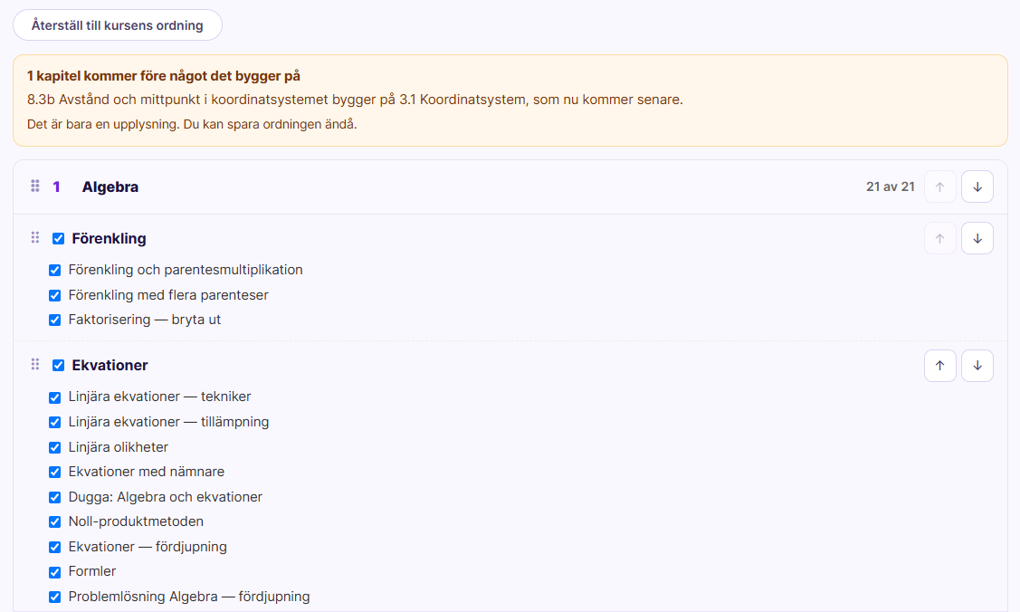Toggle the Linjära olikheter checkbox

(x=54, y=447)
